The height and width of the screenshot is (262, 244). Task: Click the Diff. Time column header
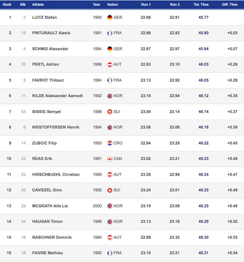click(x=230, y=5)
